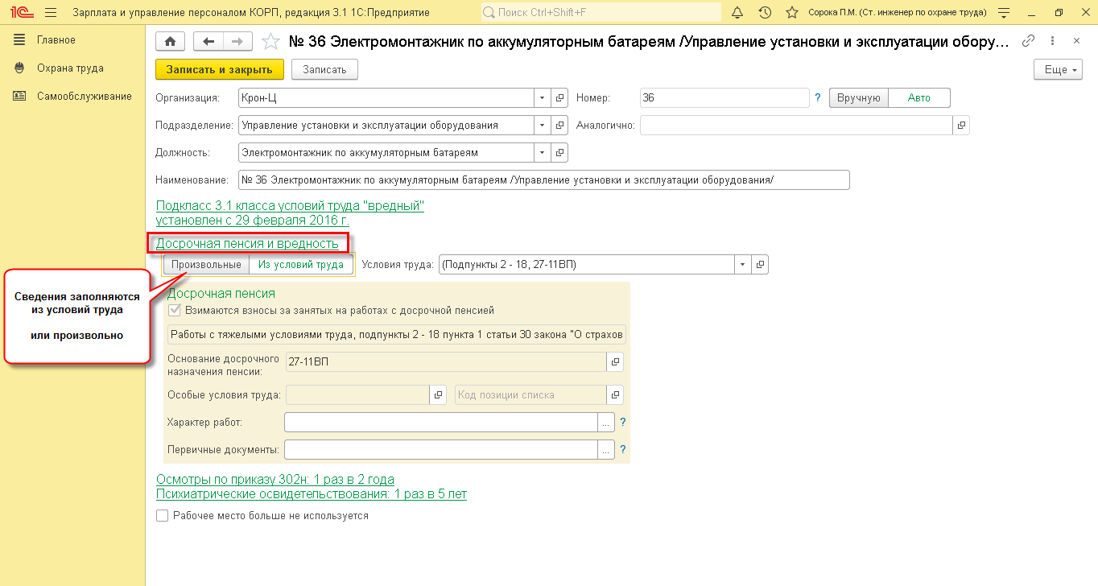Navigate back with left arrow
This screenshot has width=1098, height=586.
[209, 42]
